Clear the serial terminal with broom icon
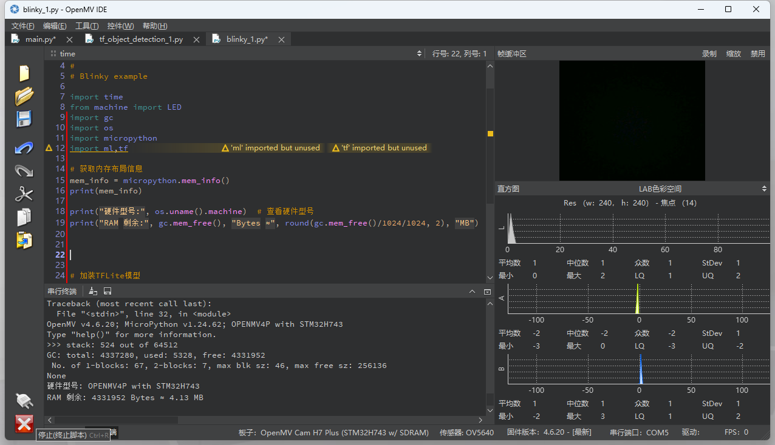Viewport: 775px width, 445px height. pos(93,292)
